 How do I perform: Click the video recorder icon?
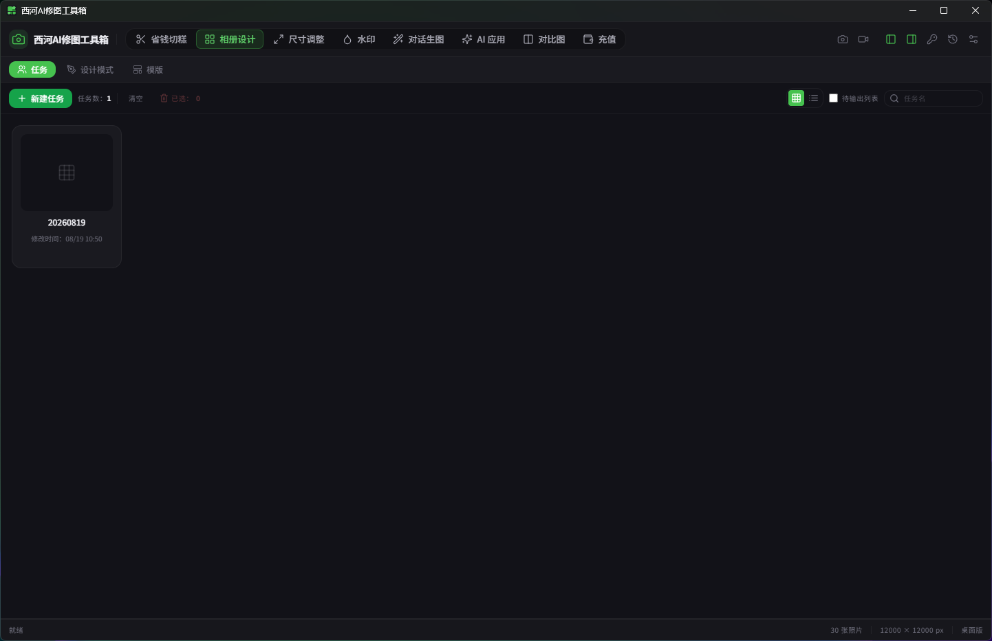863,39
